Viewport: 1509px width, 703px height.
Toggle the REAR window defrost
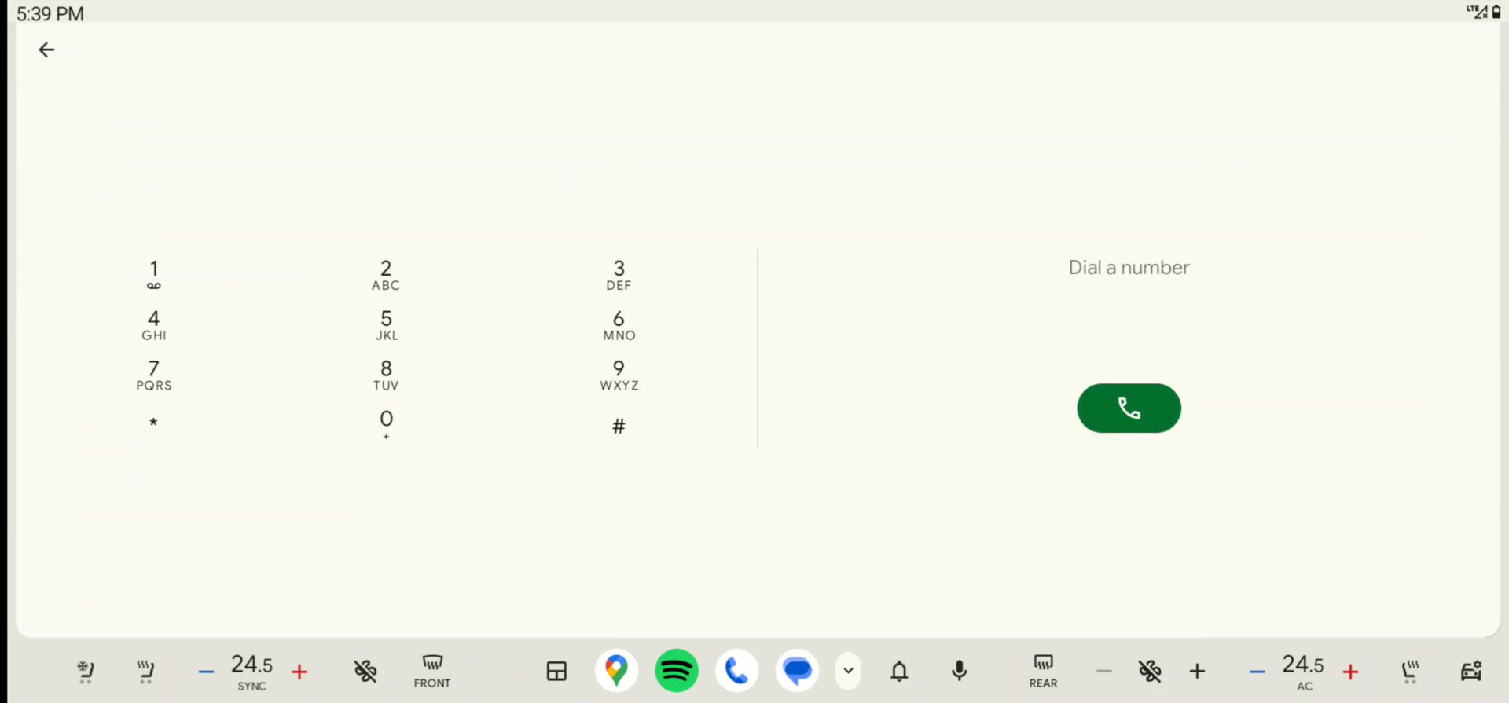(x=1043, y=672)
